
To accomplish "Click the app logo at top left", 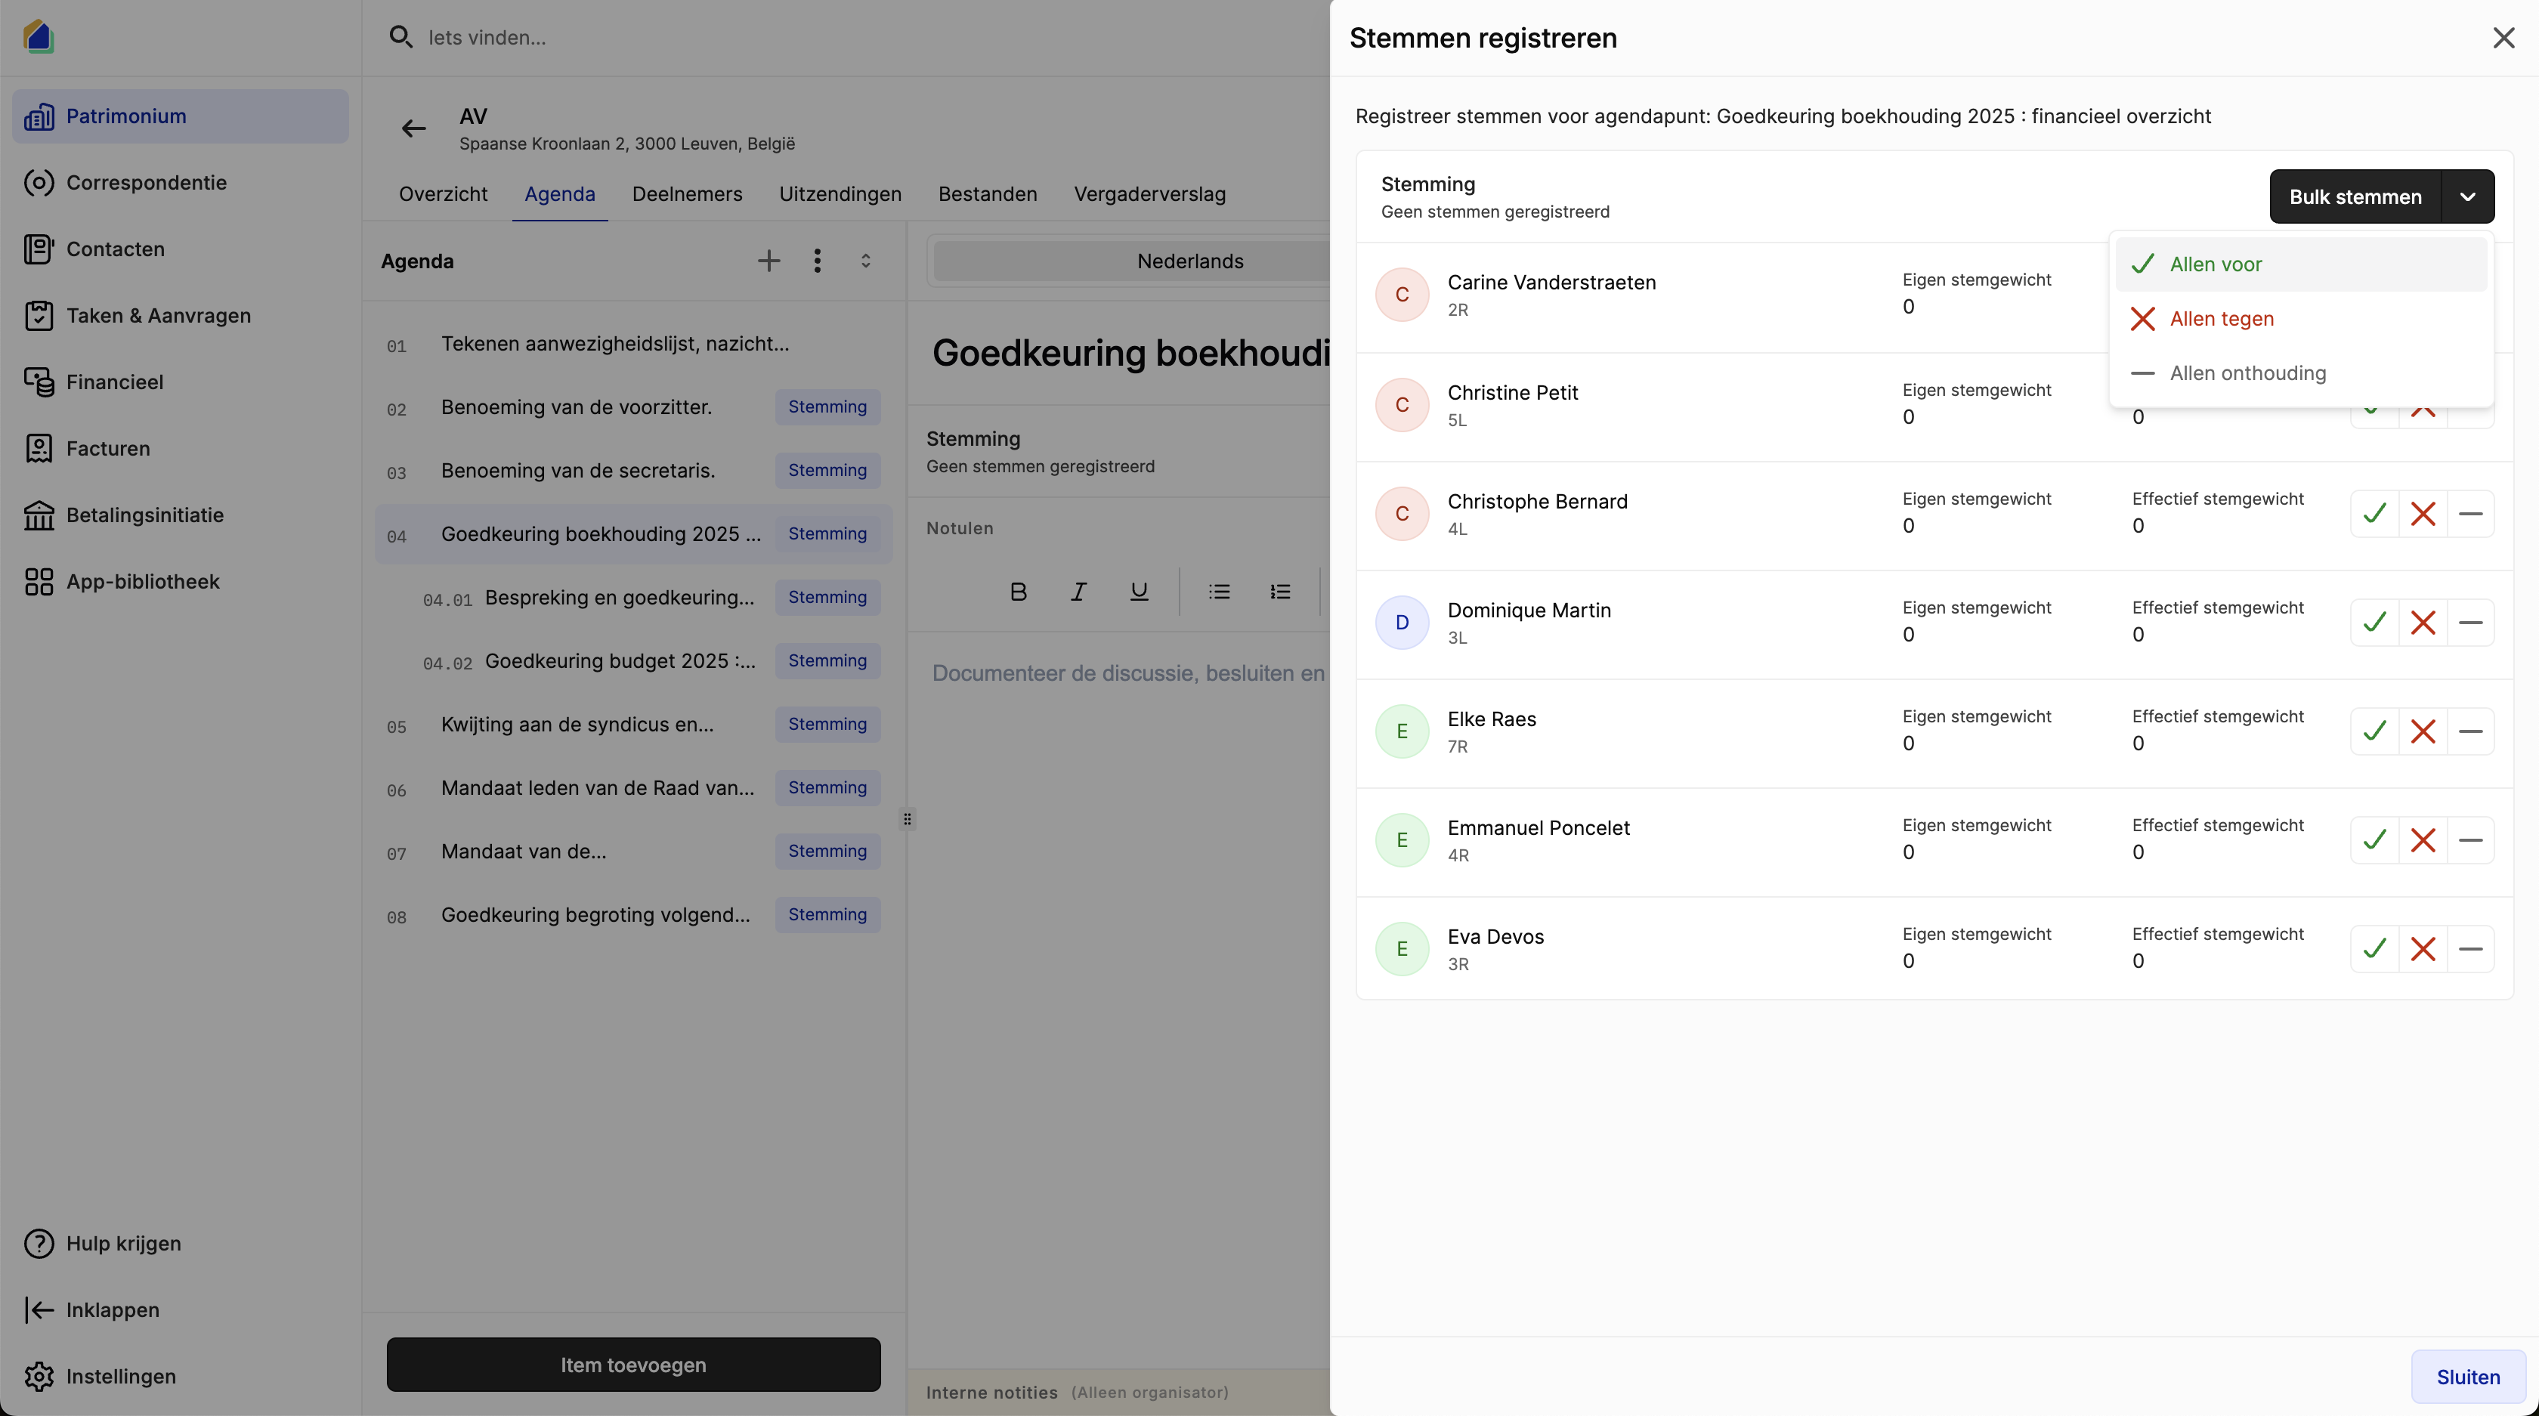I will pyautogui.click(x=39, y=36).
